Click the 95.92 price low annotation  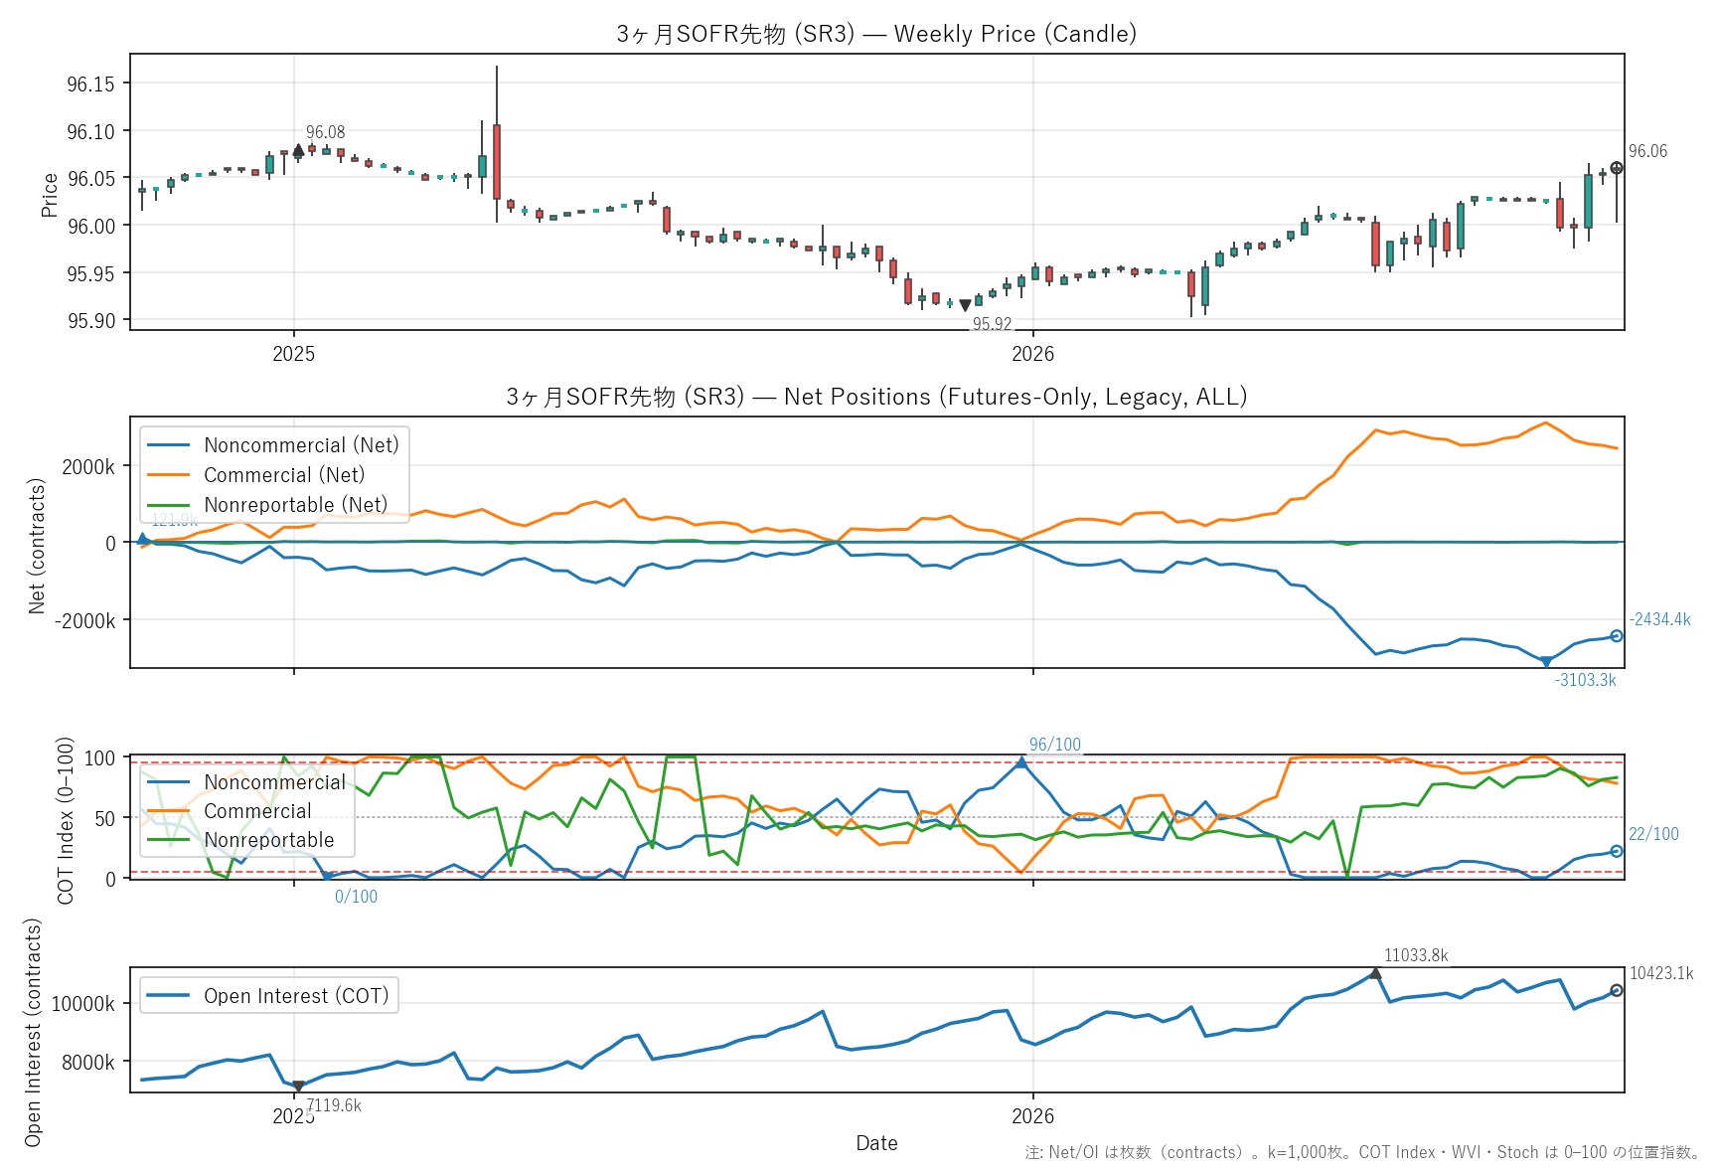click(x=992, y=324)
